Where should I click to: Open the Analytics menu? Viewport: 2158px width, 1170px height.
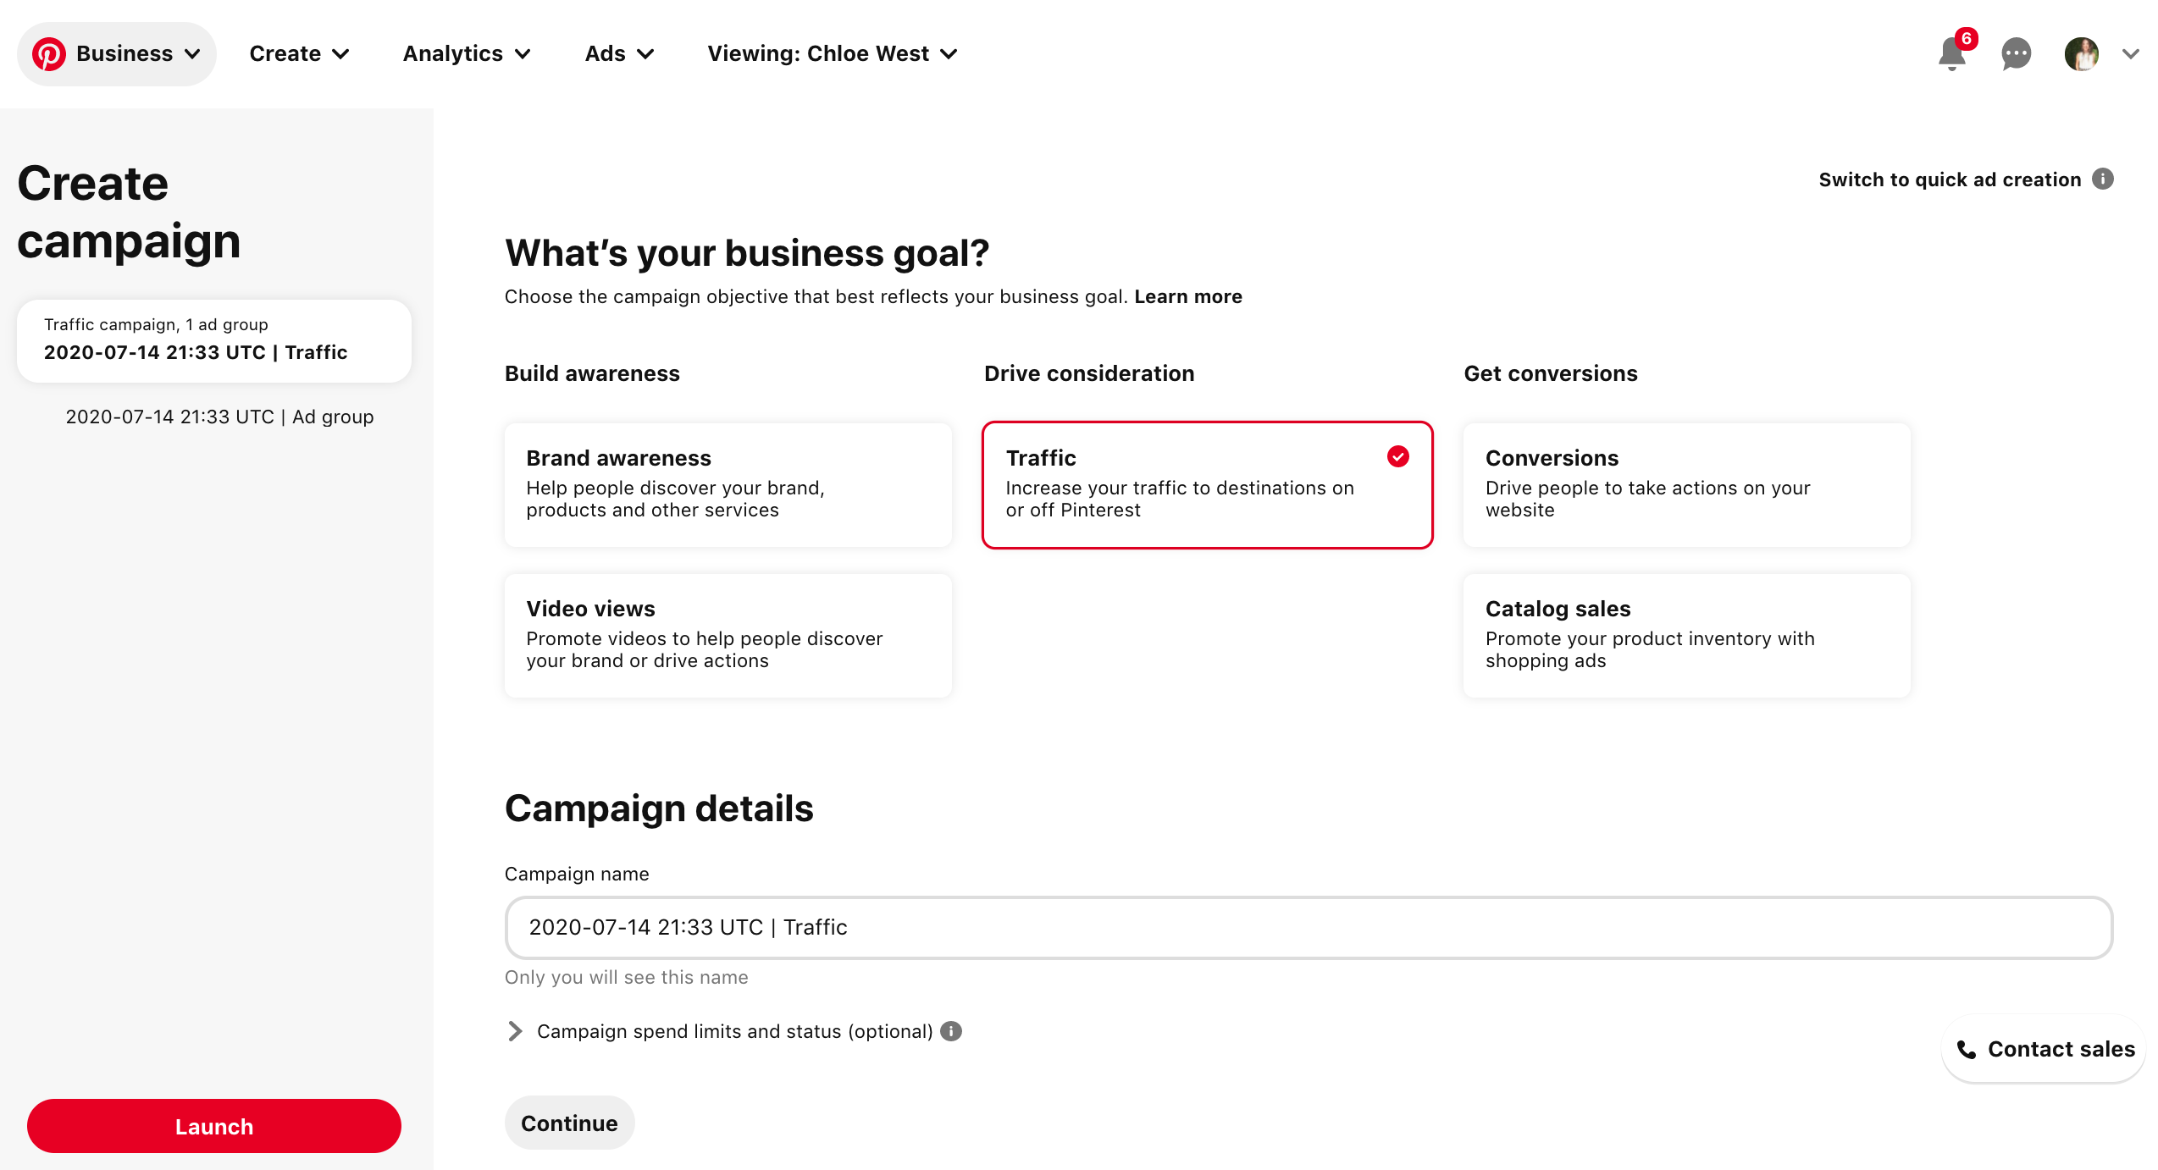pos(467,54)
